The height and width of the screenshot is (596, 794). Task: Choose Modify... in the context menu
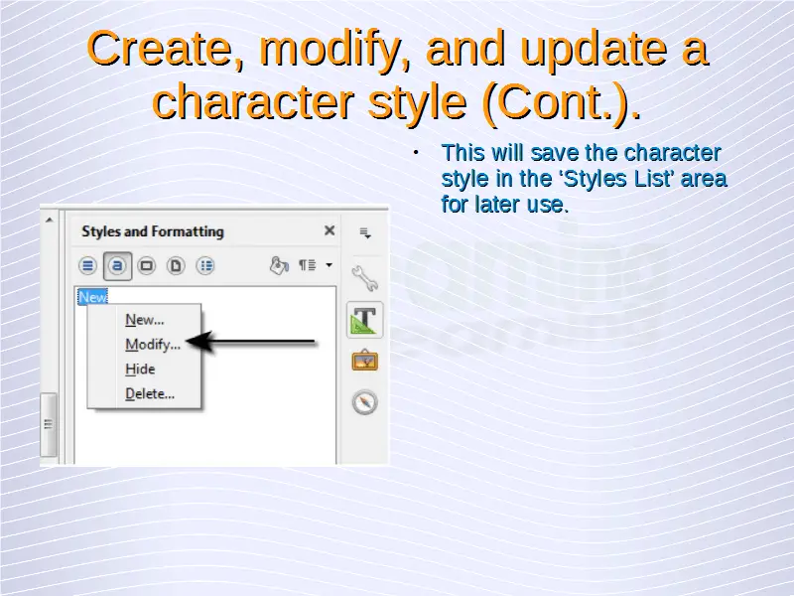(152, 345)
